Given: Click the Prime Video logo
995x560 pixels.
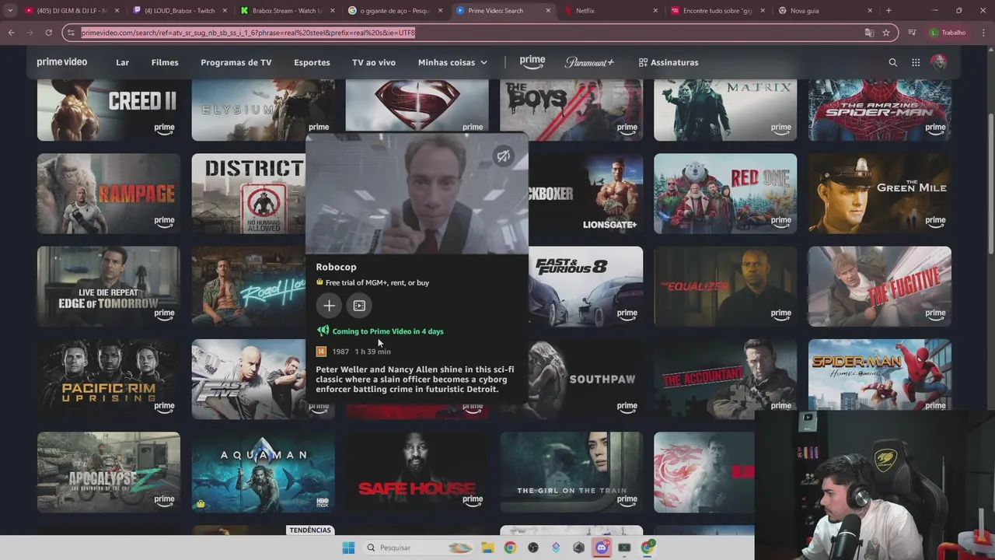Looking at the screenshot, I should click(x=62, y=62).
